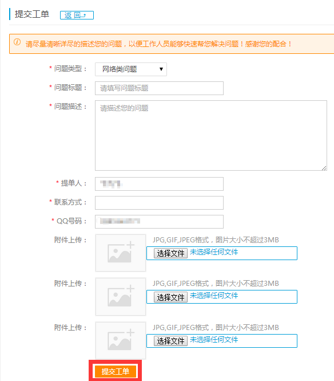Click the resize handle of description textarea
The image size is (334, 381).
click(x=324, y=168)
